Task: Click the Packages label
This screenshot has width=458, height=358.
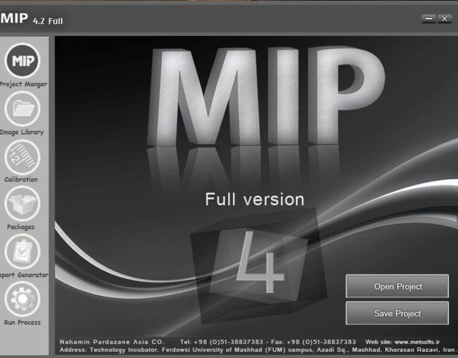Action: point(21,227)
